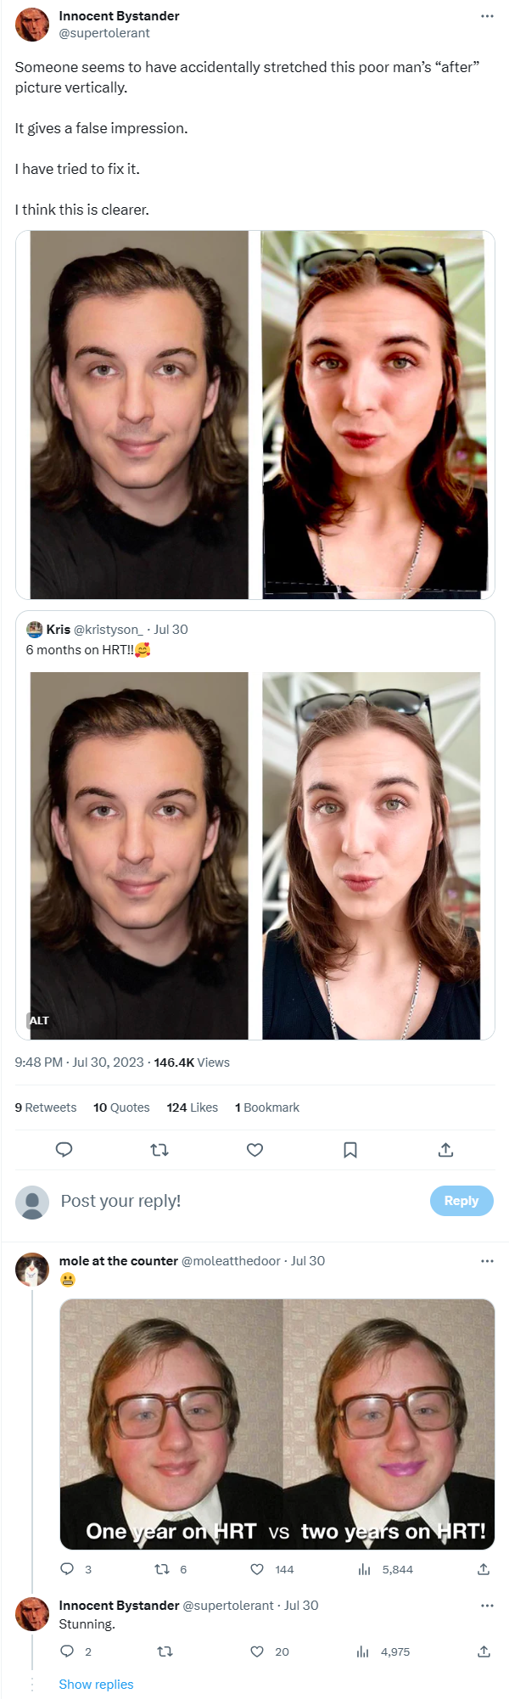Open more menu on the Stunning reply
The height and width of the screenshot is (1699, 509).
coord(487,1606)
